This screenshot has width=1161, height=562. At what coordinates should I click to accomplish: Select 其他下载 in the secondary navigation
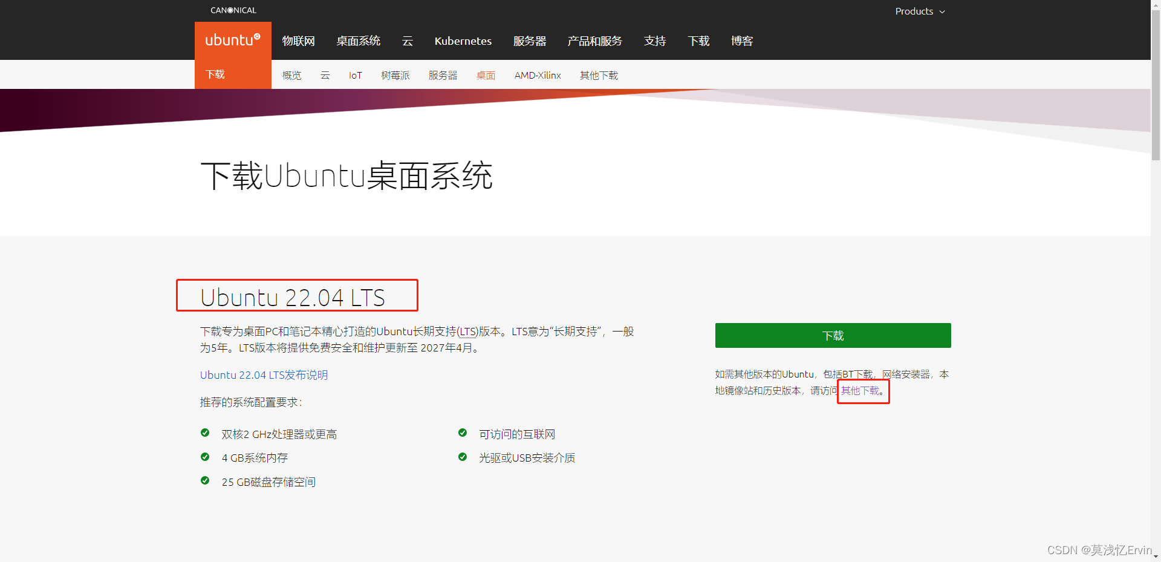tap(599, 75)
